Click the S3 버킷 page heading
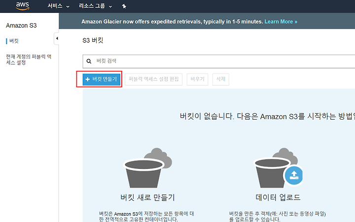355x222 pixels. click(x=93, y=40)
